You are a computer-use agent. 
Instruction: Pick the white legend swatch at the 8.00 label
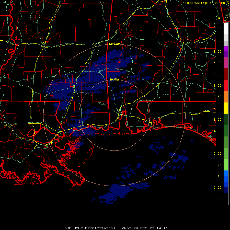[226, 29]
